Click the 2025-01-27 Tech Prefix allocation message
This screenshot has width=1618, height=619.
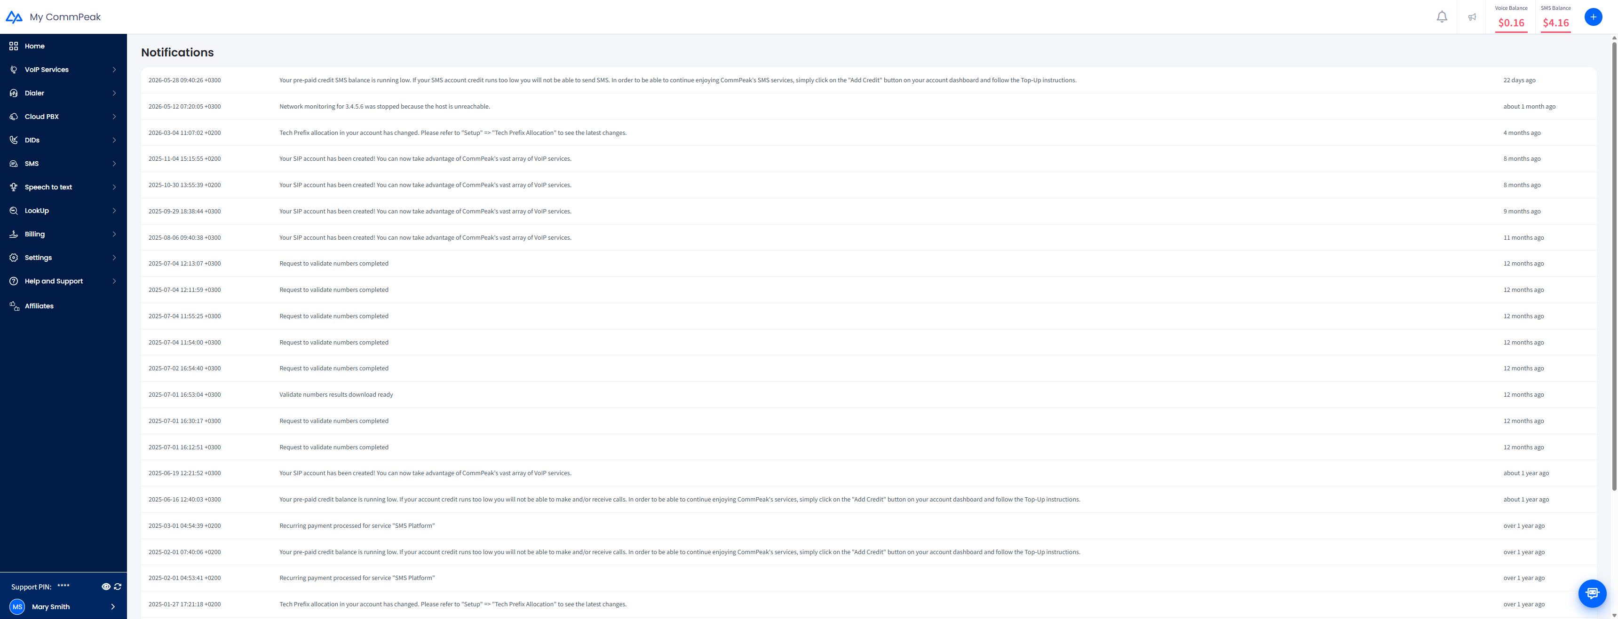click(453, 604)
